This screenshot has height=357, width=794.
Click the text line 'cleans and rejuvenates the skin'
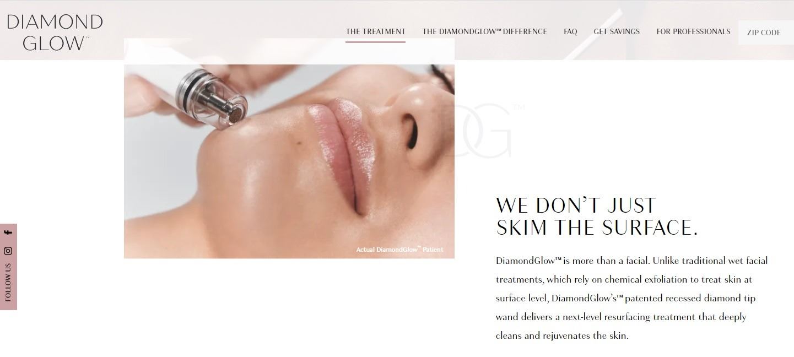tap(562, 336)
